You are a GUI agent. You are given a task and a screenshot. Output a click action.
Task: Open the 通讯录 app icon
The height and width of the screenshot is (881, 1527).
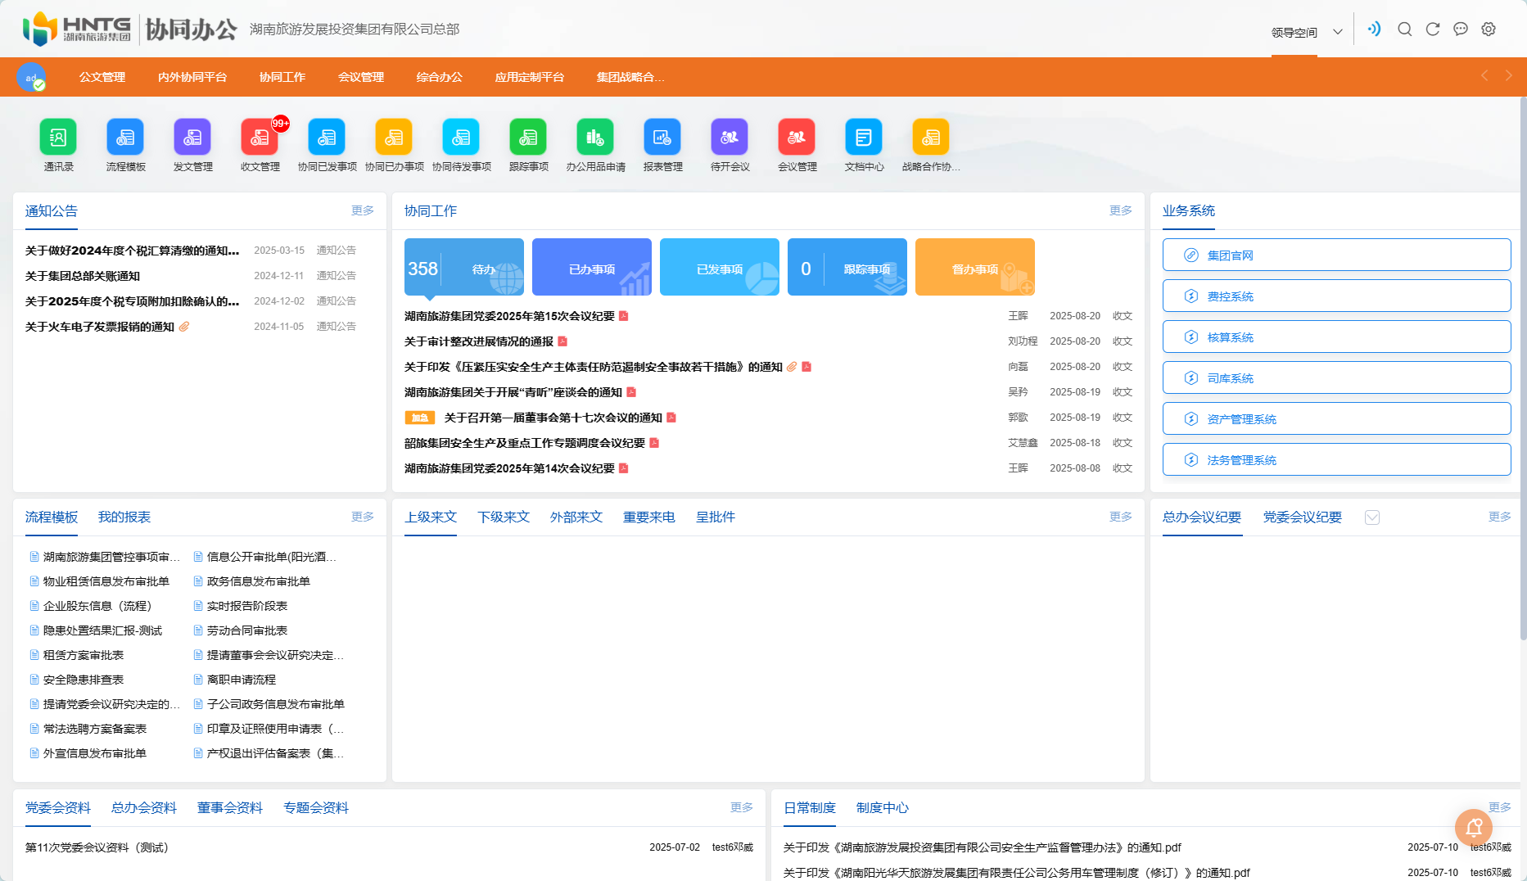click(58, 138)
